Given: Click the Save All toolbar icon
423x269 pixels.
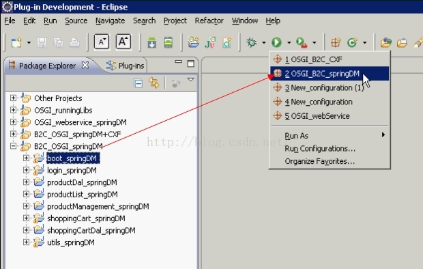Looking at the screenshot, I should pyautogui.click(x=58, y=43).
